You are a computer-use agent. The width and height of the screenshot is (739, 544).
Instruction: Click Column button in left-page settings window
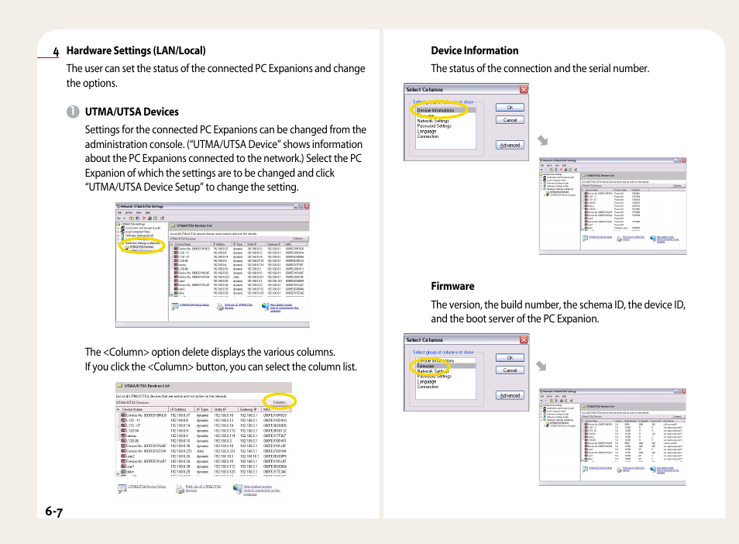point(298,239)
